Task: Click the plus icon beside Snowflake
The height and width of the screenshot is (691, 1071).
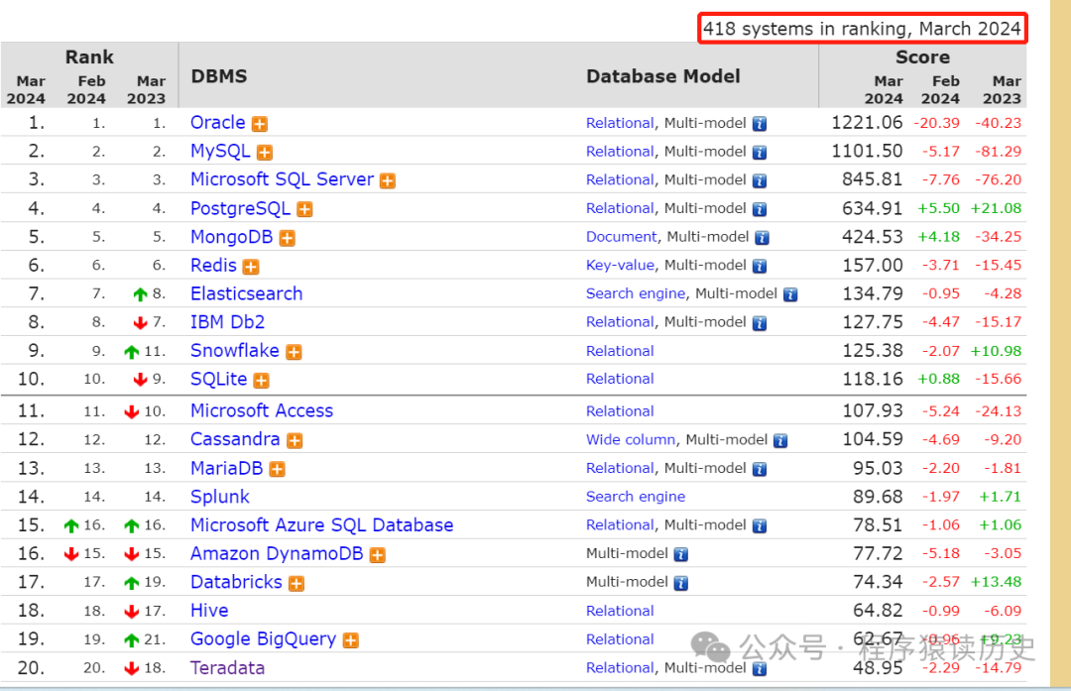Action: (294, 352)
